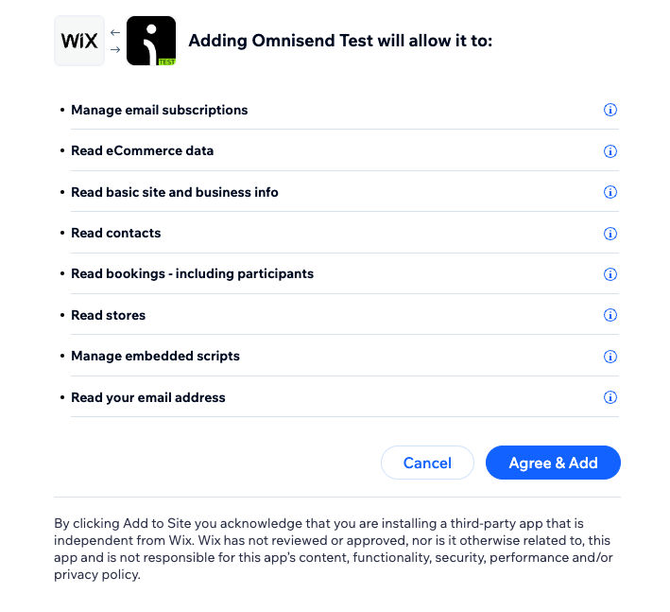Click the Omnisend Test app logo
The width and height of the screenshot is (670, 612).
coord(151,41)
